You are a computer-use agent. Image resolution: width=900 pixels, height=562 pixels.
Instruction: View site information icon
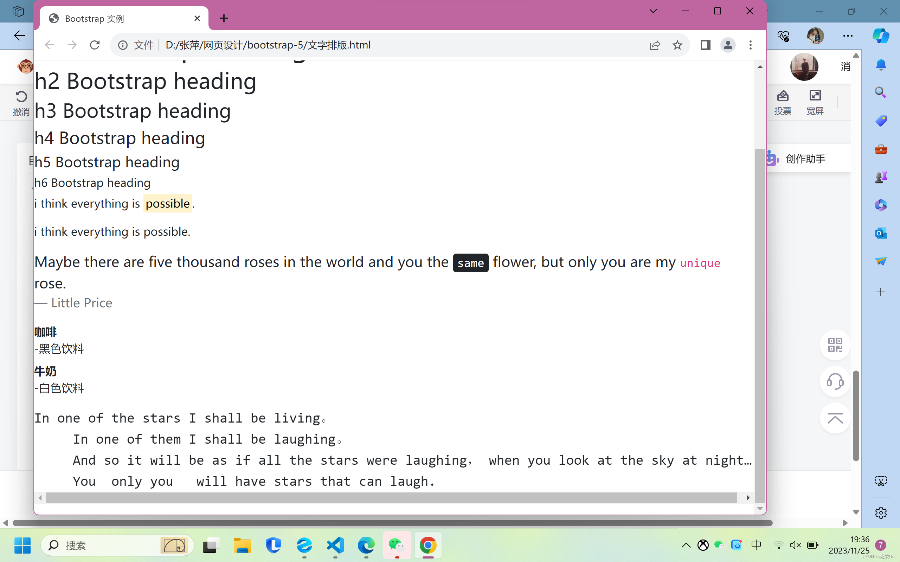[123, 45]
